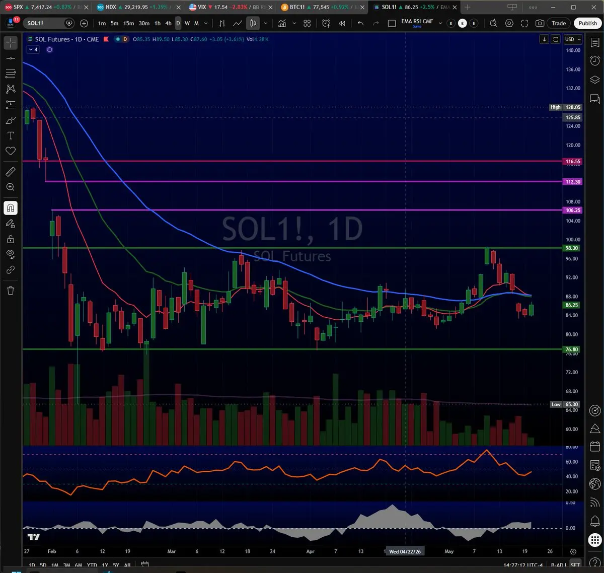Expand the favorite indicators dropdown arrow

click(x=294, y=23)
